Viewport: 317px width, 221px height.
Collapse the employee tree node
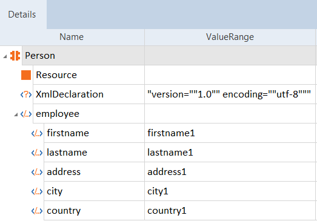pos(16,115)
